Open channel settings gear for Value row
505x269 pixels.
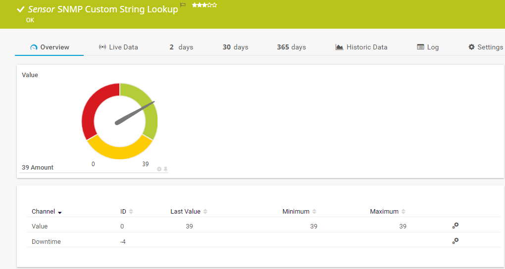pos(455,225)
